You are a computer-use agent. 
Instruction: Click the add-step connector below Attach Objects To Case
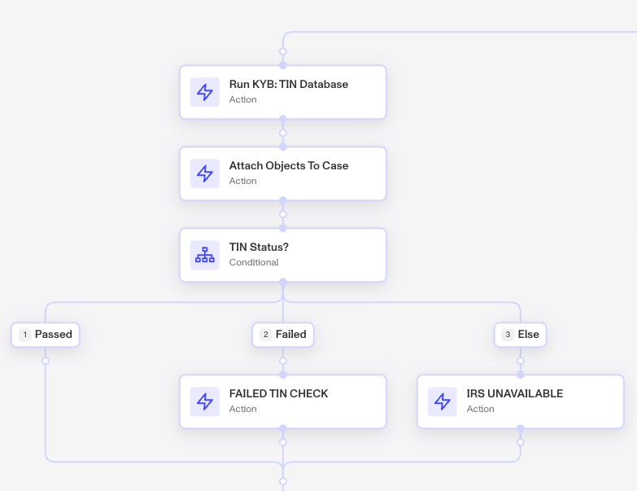283,214
